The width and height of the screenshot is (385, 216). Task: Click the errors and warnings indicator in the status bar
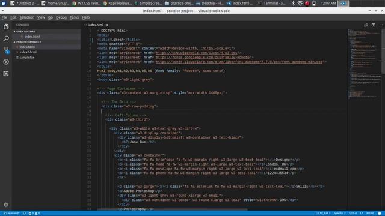[x=34, y=214]
